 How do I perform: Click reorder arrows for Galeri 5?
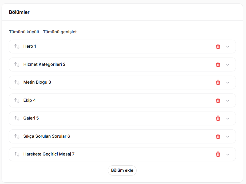pos(17,118)
